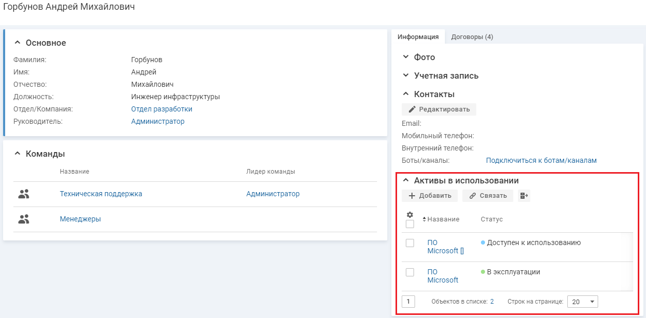Click the Техническая поддержка team people icon
Image resolution: width=646 pixels, height=318 pixels.
pos(24,194)
